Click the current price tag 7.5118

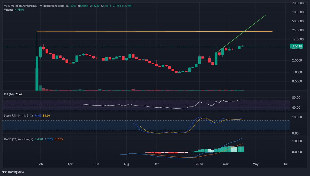tap(297, 46)
